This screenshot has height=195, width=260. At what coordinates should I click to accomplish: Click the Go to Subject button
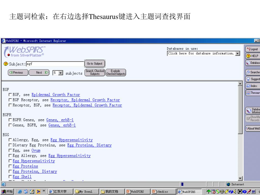pyautogui.click(x=95, y=63)
